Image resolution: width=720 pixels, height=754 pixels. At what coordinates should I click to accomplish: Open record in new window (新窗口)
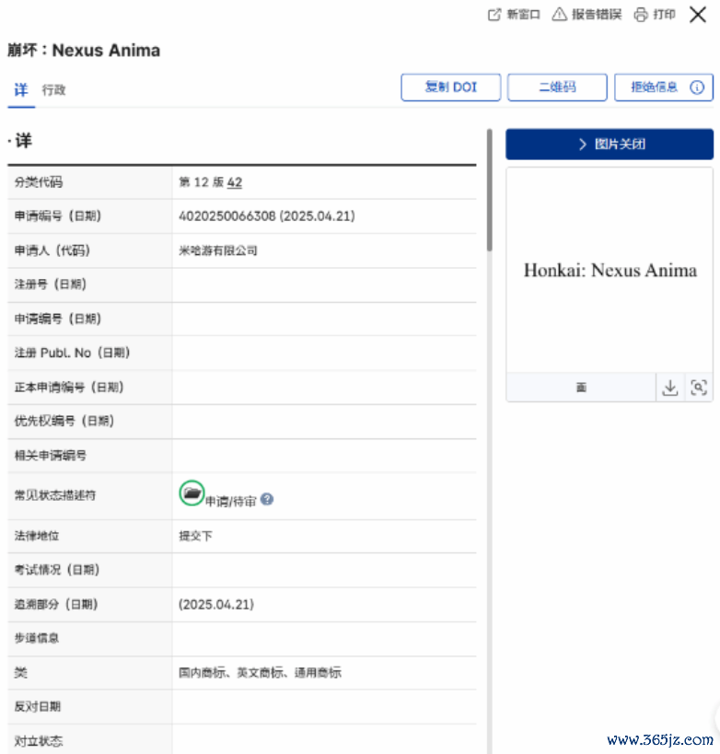tap(514, 15)
